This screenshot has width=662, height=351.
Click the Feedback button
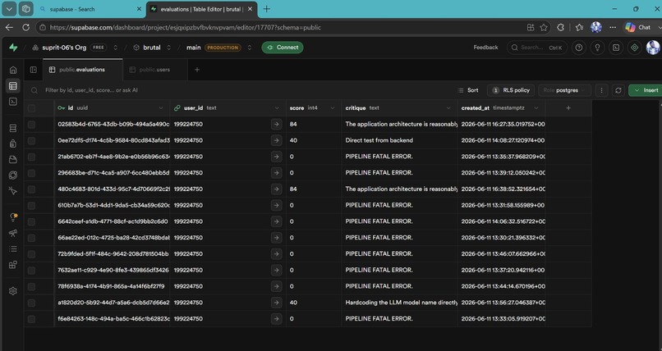pos(485,48)
